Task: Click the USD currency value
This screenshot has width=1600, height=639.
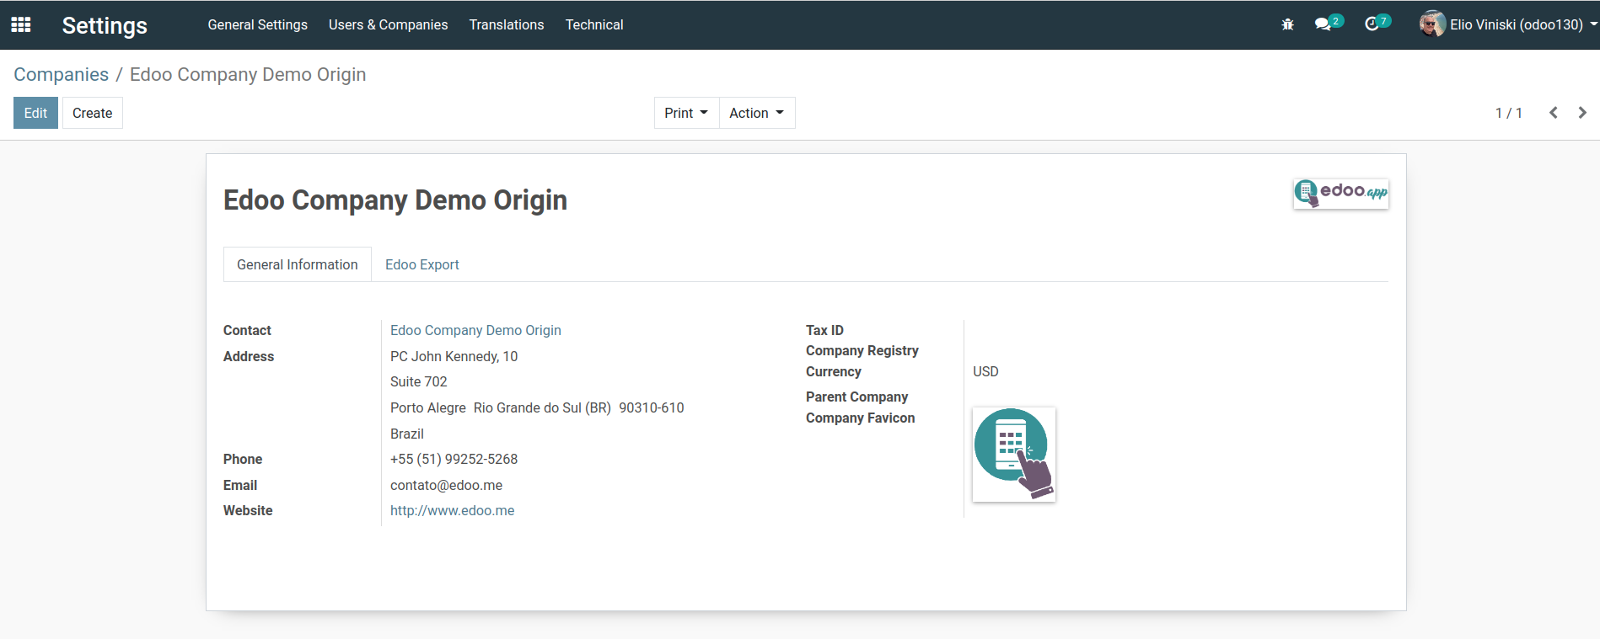Action: tap(985, 371)
